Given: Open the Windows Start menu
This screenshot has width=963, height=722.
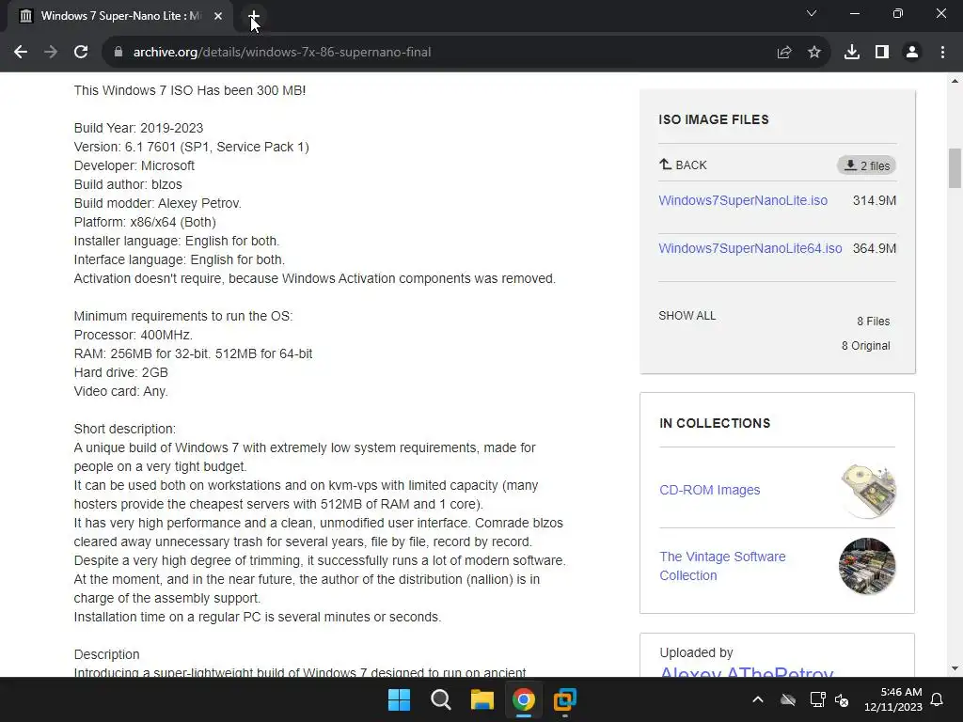Looking at the screenshot, I should (x=399, y=699).
